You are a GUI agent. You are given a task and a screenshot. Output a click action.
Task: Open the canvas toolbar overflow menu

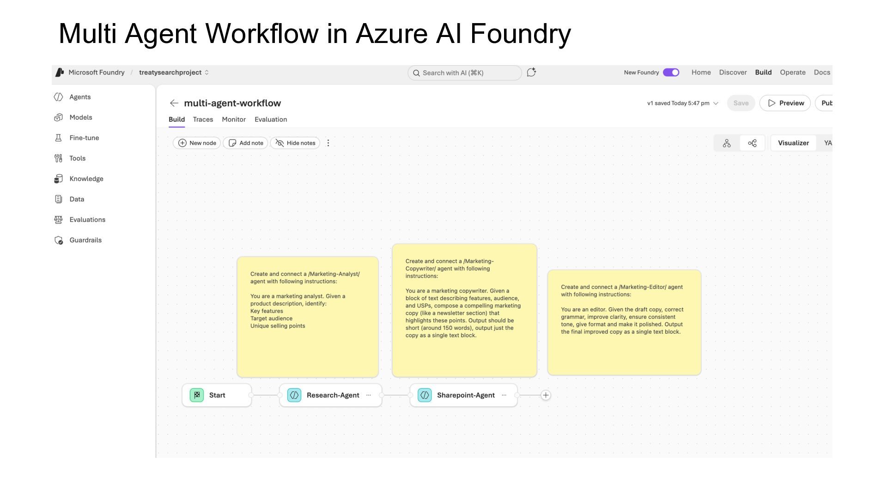pos(328,143)
